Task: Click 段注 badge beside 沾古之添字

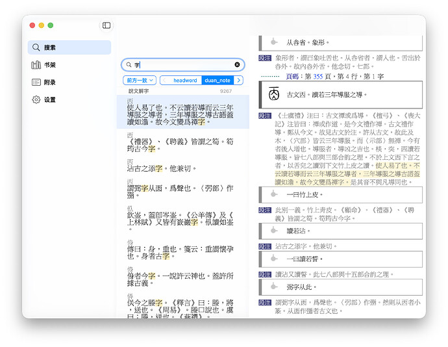Action: [264, 246]
